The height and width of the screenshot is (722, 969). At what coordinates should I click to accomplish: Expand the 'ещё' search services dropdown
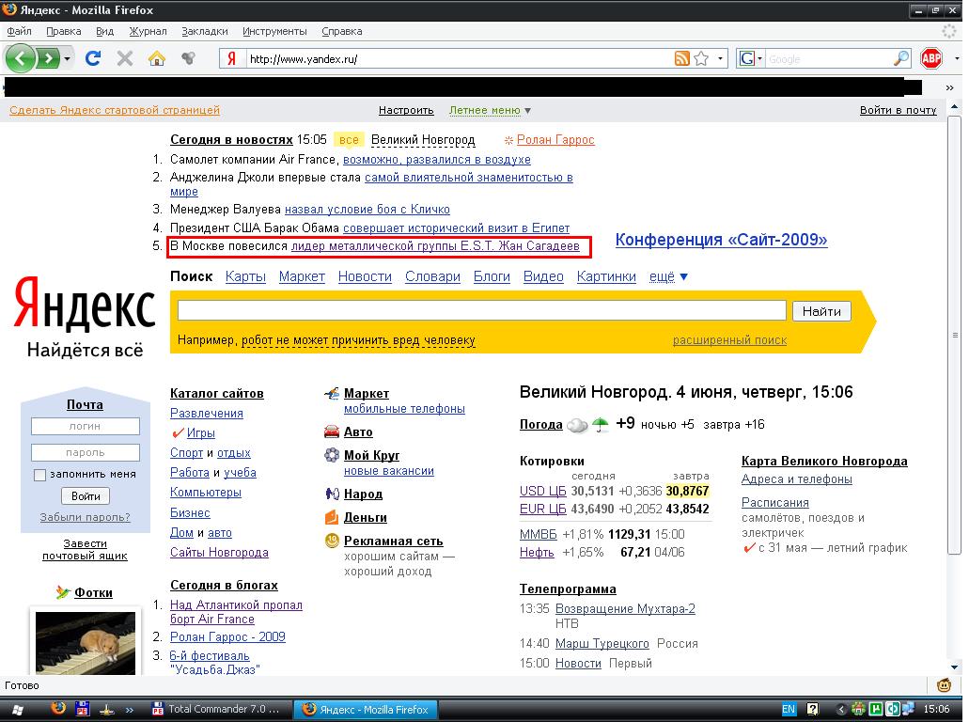coord(668,276)
